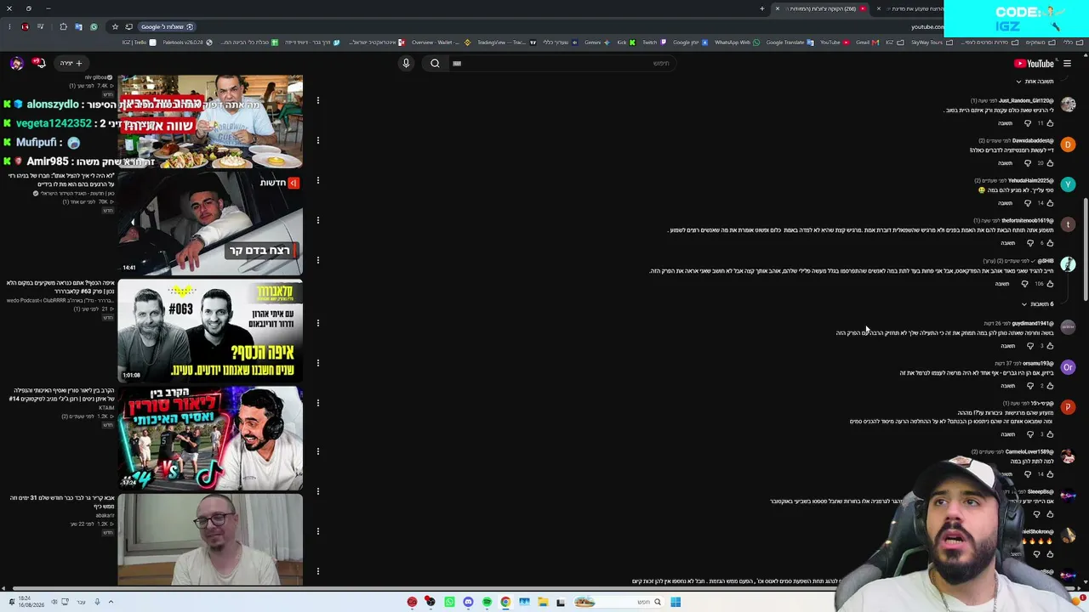Switch to the active '(266)' YouTube tab
Viewport: 1089px width, 612px height.
click(x=821, y=8)
